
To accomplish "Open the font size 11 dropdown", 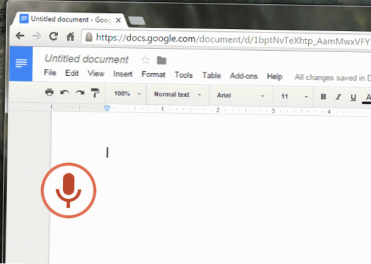I will (x=294, y=96).
